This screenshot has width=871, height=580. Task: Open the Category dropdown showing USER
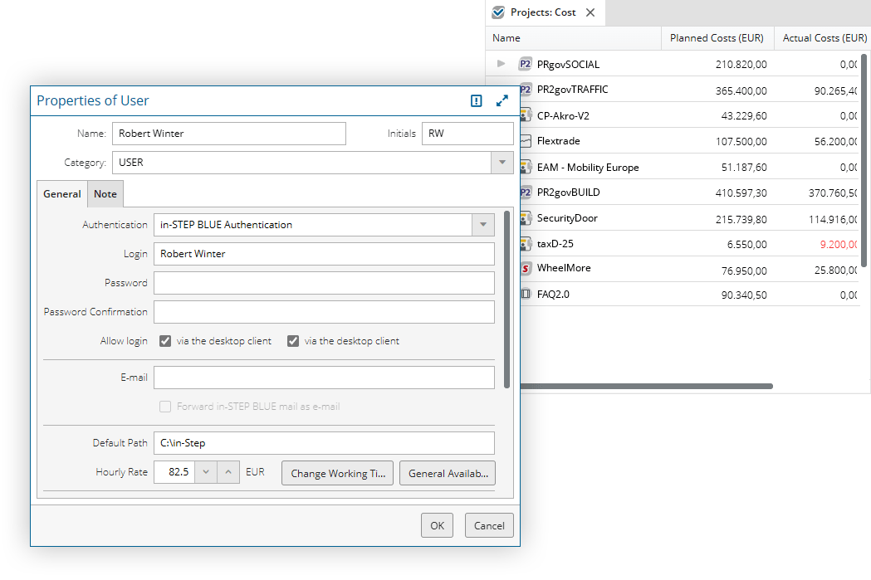pos(502,163)
